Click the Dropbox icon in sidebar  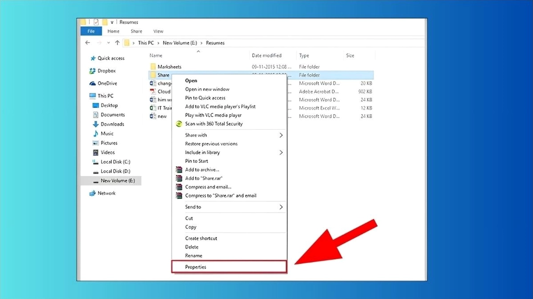click(92, 71)
